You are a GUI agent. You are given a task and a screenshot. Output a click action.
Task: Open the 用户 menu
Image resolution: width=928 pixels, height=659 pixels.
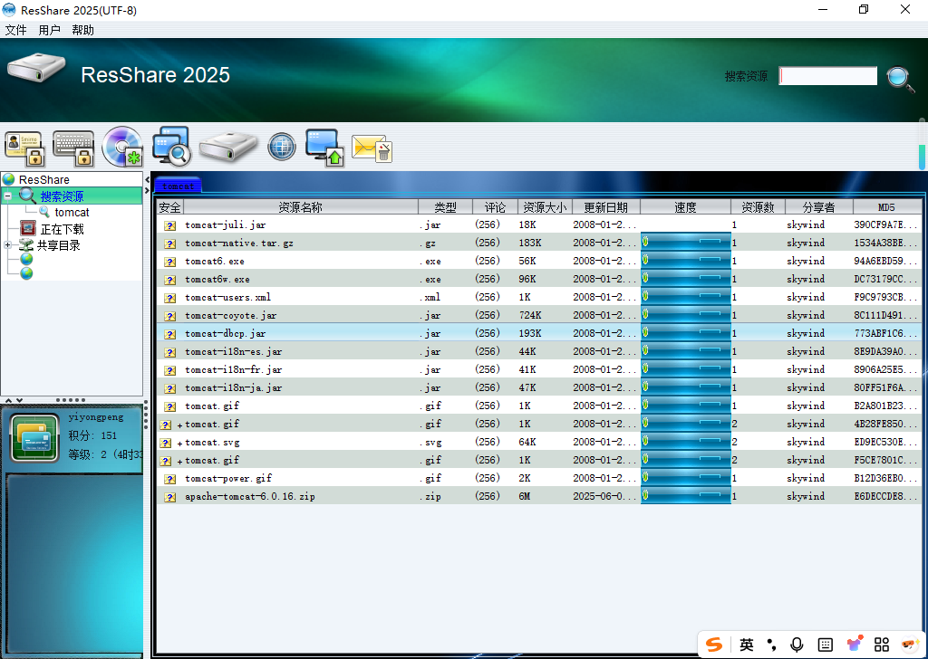tap(50, 30)
